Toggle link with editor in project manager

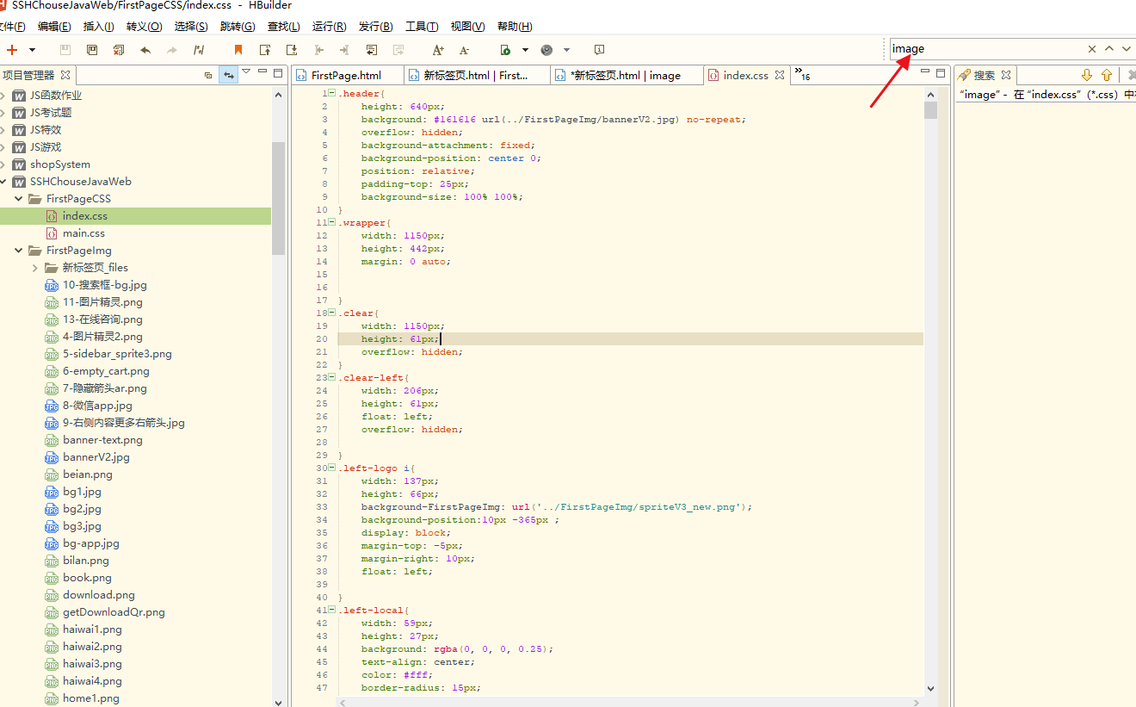click(x=228, y=75)
